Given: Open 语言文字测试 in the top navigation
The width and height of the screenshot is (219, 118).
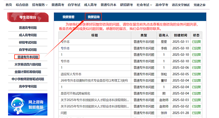Looking at the screenshot, I should pos(181,5).
